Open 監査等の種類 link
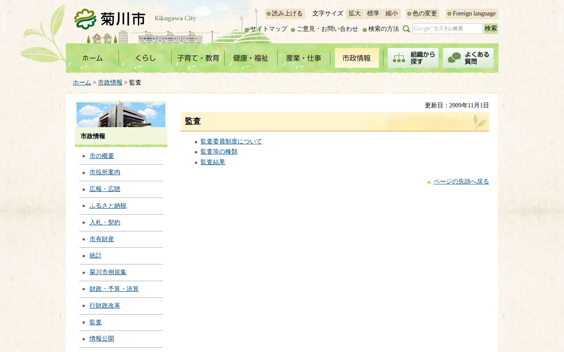This screenshot has height=352, width=564. tap(219, 152)
